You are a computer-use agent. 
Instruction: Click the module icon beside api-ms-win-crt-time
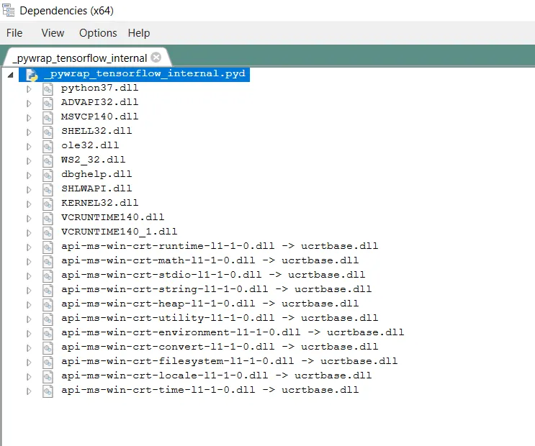click(48, 391)
